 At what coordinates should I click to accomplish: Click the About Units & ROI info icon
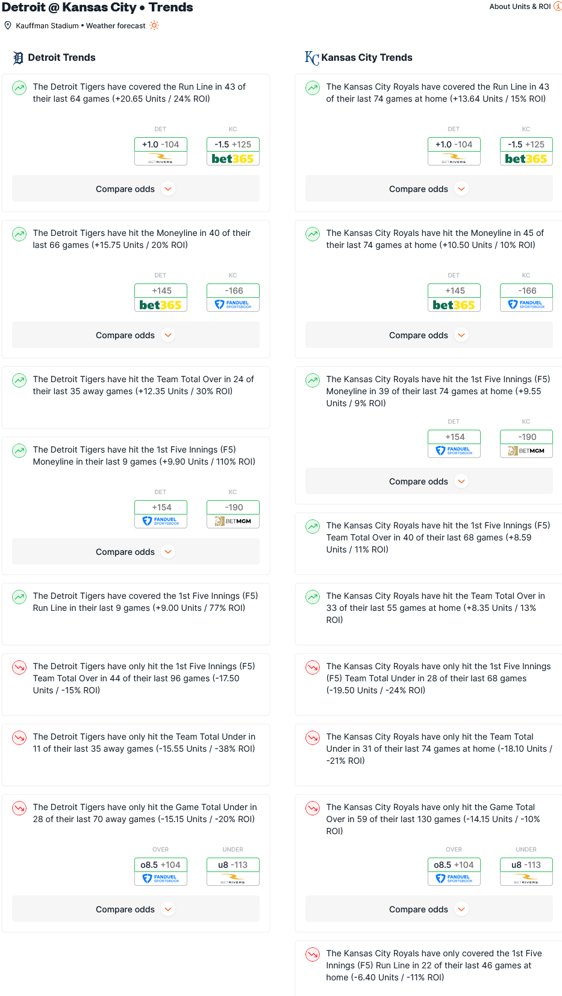[558, 6]
